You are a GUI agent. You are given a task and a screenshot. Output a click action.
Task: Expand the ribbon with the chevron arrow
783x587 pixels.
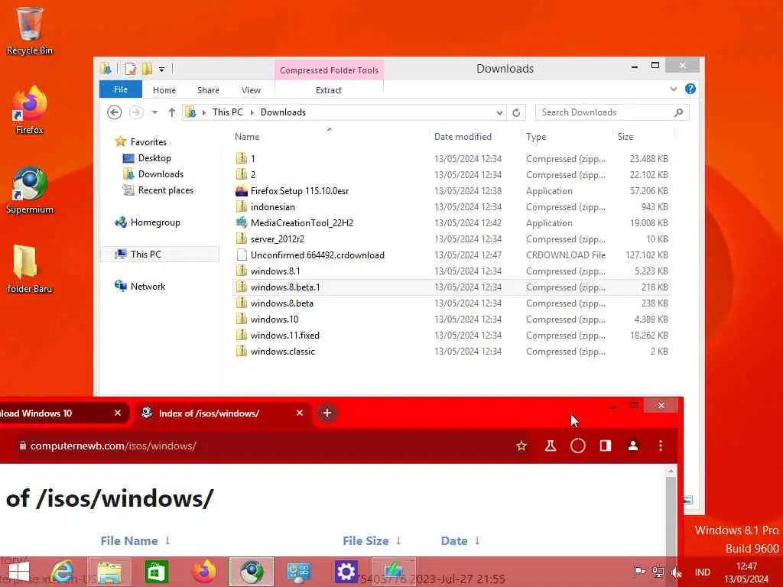pos(673,89)
